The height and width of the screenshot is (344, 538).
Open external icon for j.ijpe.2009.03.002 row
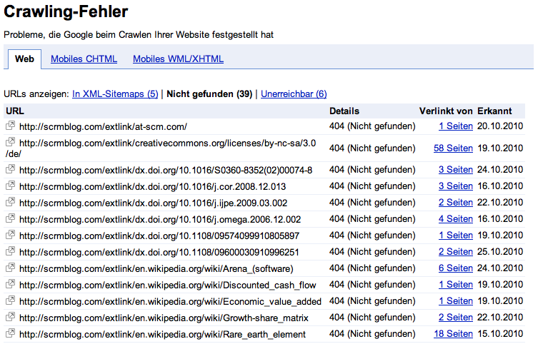tap(11, 203)
